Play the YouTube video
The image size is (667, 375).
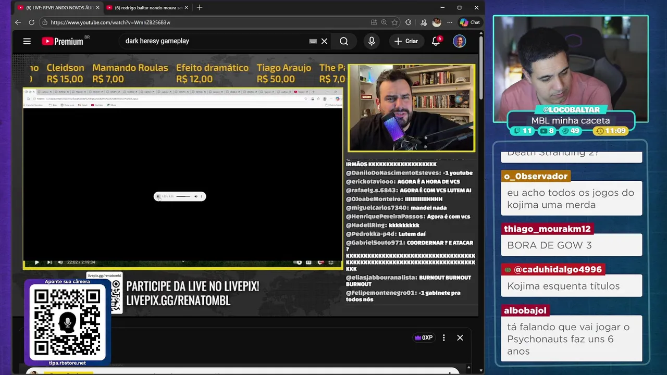coord(36,262)
